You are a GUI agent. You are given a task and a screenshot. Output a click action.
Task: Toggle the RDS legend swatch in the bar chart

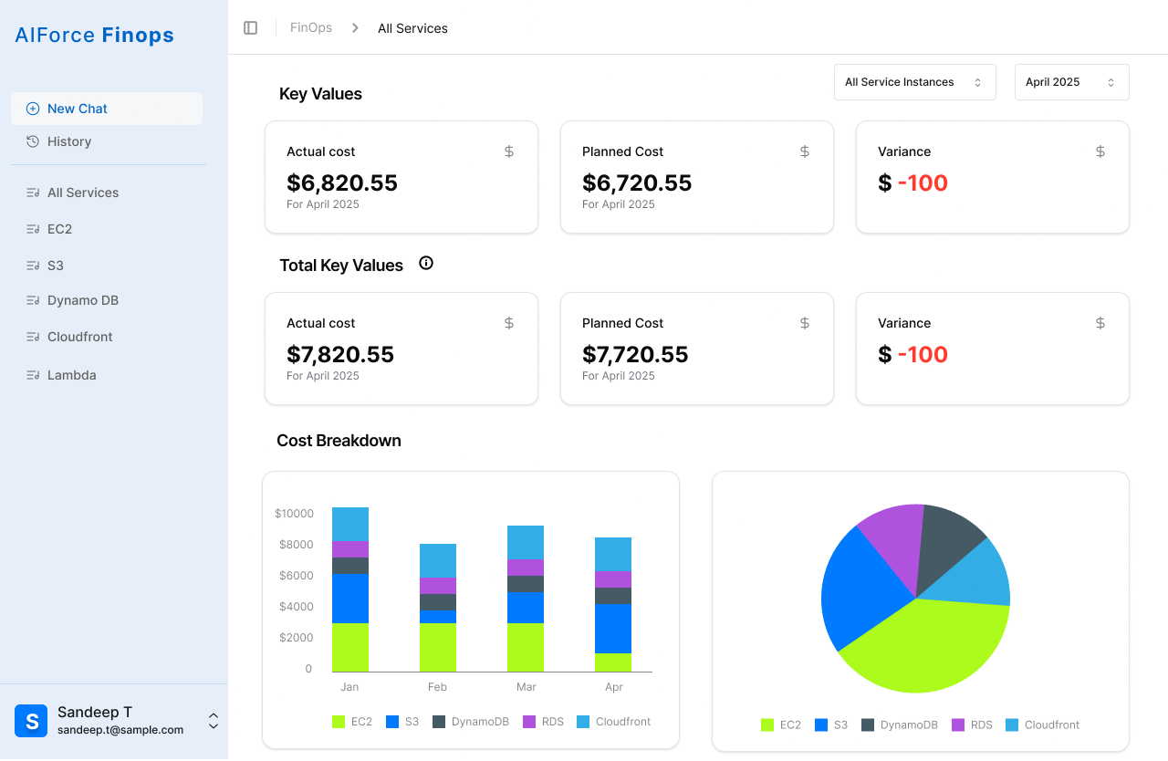(x=529, y=722)
